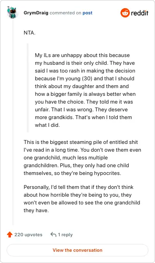Collapse the comment via the vertical thread line
The height and width of the screenshot is (263, 155).
pyautogui.click(x=13, y=122)
